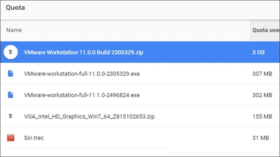This screenshot has height=157, width=280.
Task: Select VGA_Intel_HD_Graphics_Win7_64_Z815102653.zip file name
Action: [89, 117]
